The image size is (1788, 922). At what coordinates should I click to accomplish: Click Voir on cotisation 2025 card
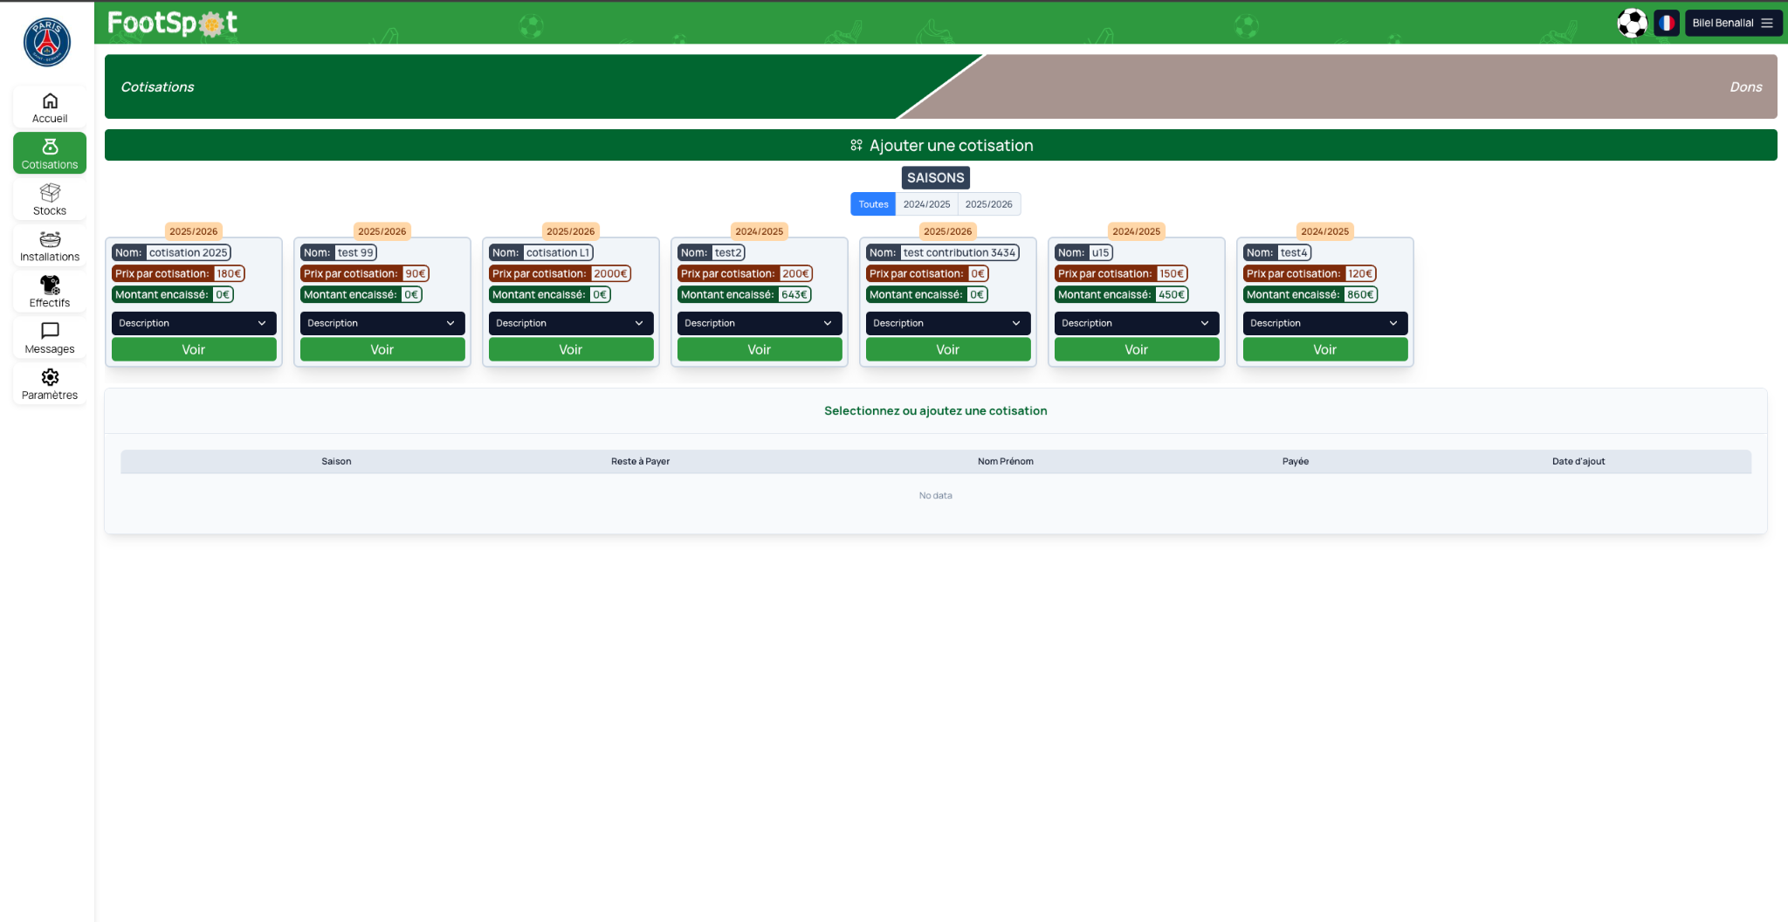(x=194, y=349)
